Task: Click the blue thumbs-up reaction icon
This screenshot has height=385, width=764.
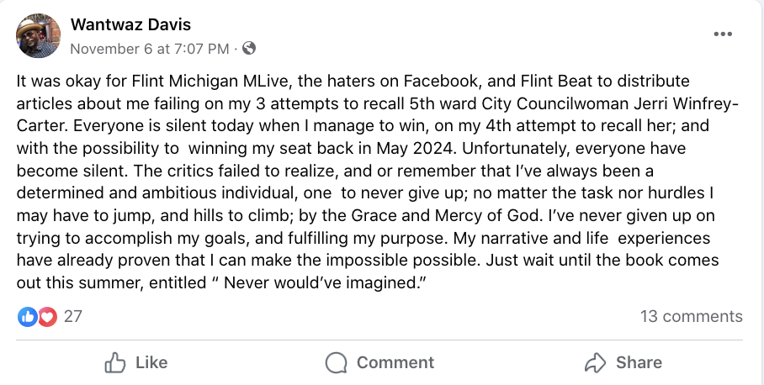Action: click(27, 317)
